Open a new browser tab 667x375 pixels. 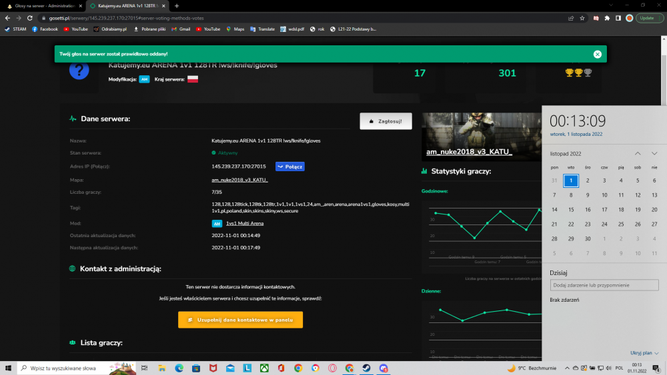177,6
